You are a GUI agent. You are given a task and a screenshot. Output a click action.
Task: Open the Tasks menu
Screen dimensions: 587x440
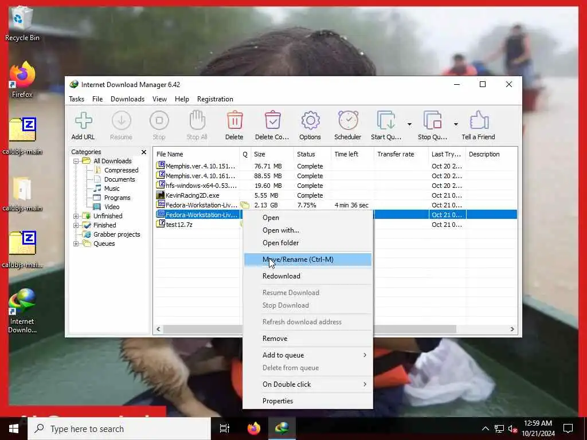(x=76, y=99)
